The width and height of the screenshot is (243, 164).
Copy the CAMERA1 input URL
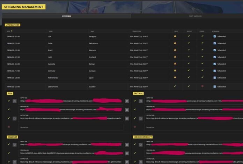tap(127, 145)
